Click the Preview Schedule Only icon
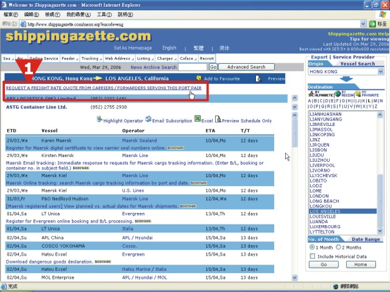Image resolution: width=390 pixels, height=292 pixels. coord(218,120)
